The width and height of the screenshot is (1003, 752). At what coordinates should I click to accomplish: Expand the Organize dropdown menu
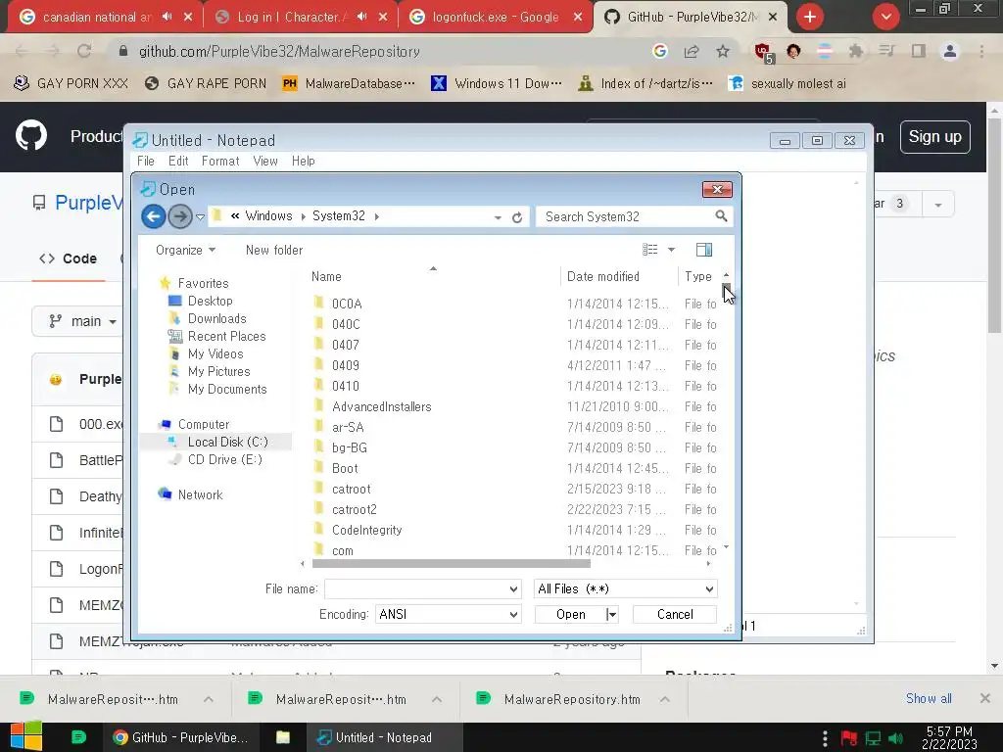point(185,250)
